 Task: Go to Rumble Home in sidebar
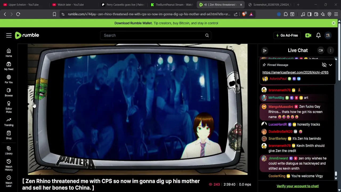9,53
